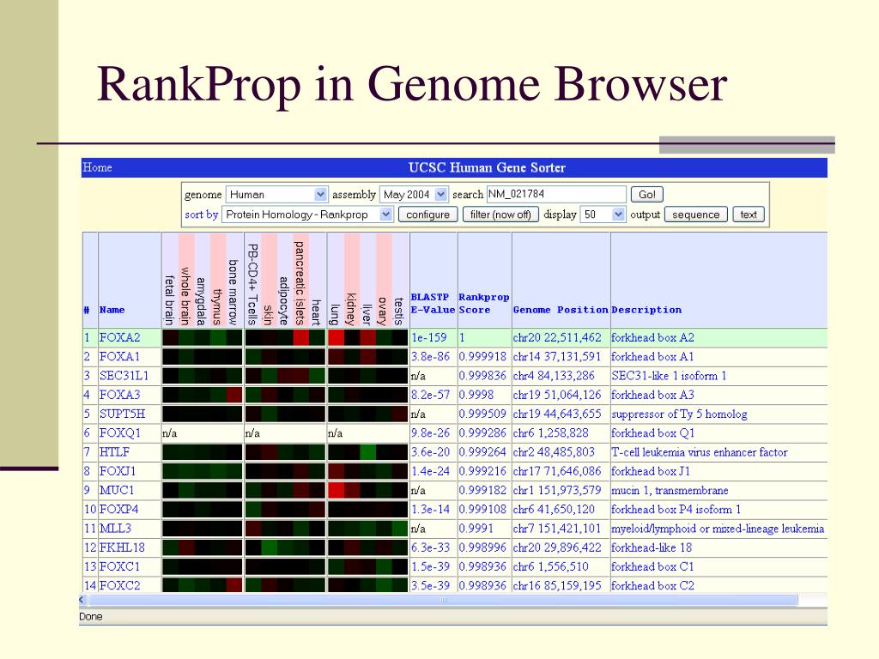Click the BLASTP E-Value column header
The image size is (879, 659).
coord(433,303)
